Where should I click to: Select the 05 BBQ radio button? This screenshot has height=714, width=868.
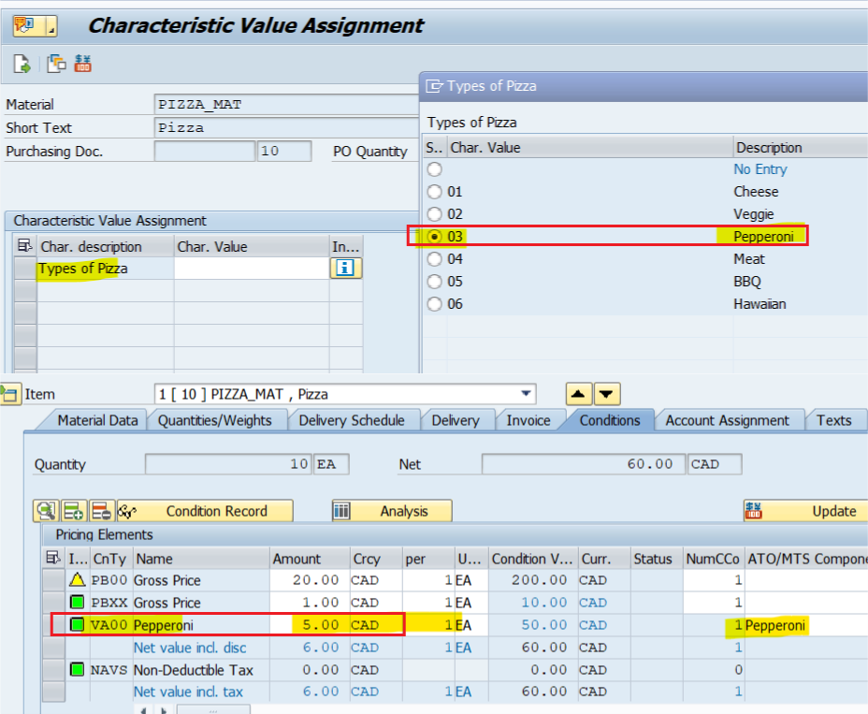click(434, 282)
